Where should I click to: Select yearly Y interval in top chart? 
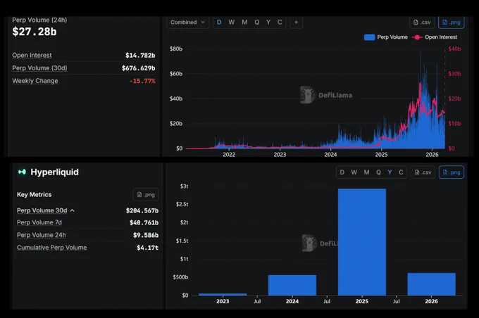pyautogui.click(x=268, y=23)
